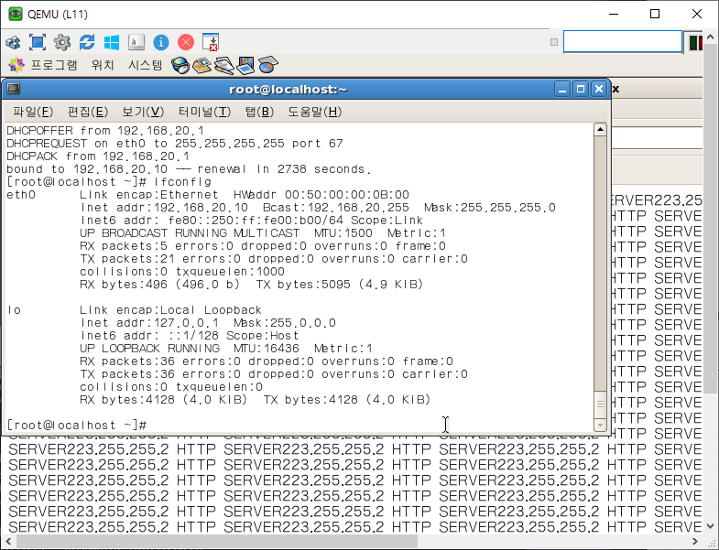Launch the spreadsheet pie chart icon
This screenshot has height=550, width=719.
[268, 65]
